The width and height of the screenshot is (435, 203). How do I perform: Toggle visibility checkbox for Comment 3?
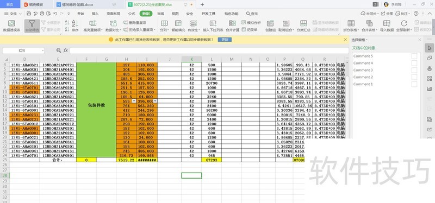pyautogui.click(x=414, y=70)
